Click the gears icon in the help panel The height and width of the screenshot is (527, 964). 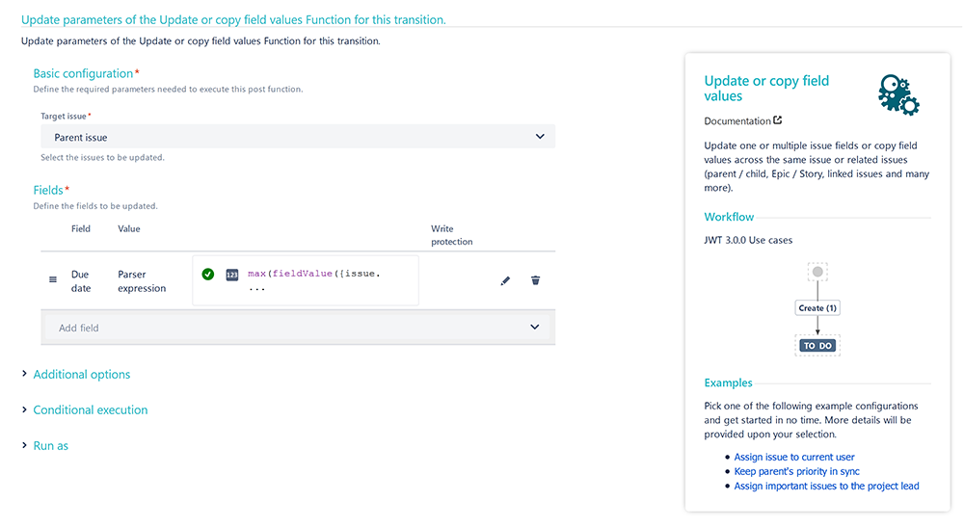coord(898,94)
